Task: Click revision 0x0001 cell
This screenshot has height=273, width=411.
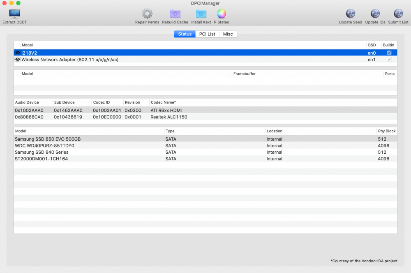Action: point(133,117)
